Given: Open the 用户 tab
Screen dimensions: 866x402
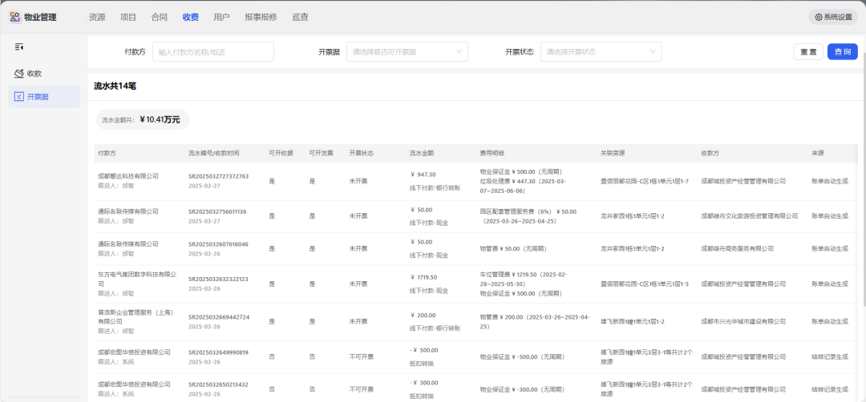Looking at the screenshot, I should 222,17.
